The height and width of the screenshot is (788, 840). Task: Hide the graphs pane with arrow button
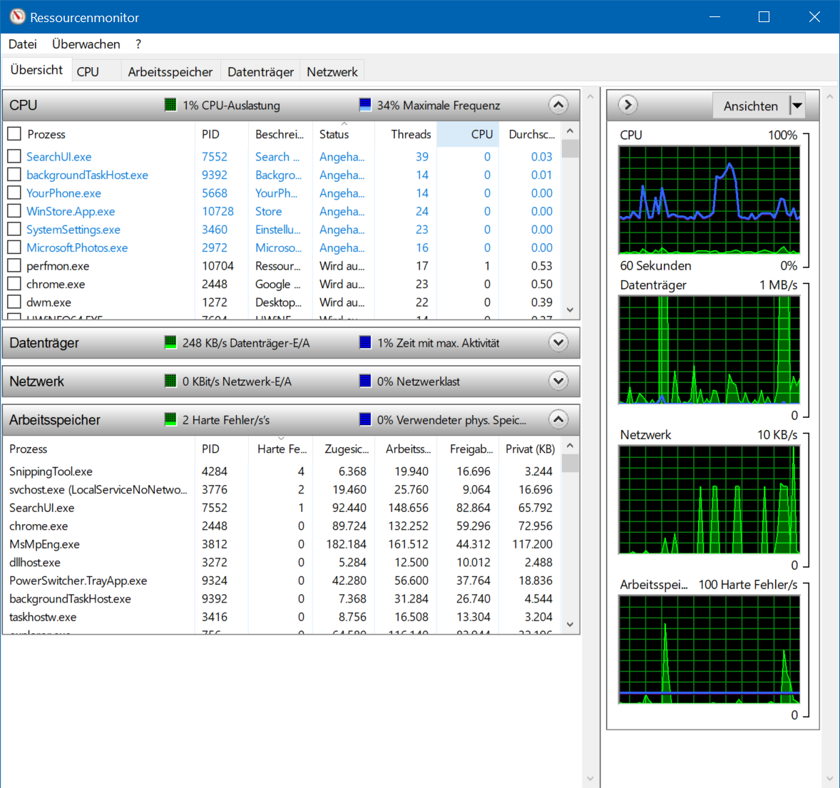click(x=628, y=104)
